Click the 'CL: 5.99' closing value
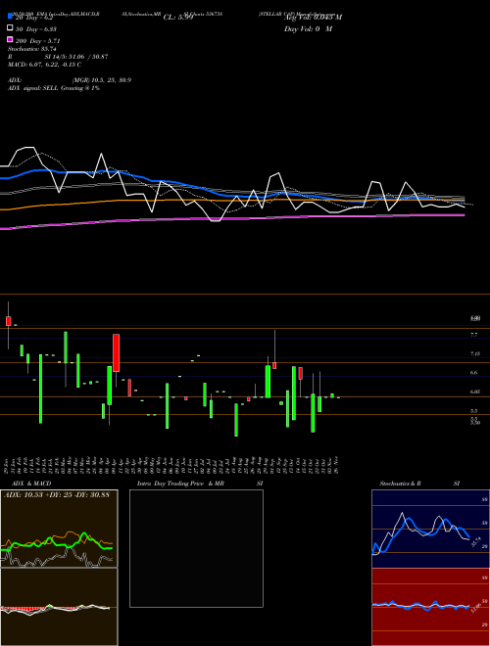This screenshot has width=490, height=646. [178, 18]
